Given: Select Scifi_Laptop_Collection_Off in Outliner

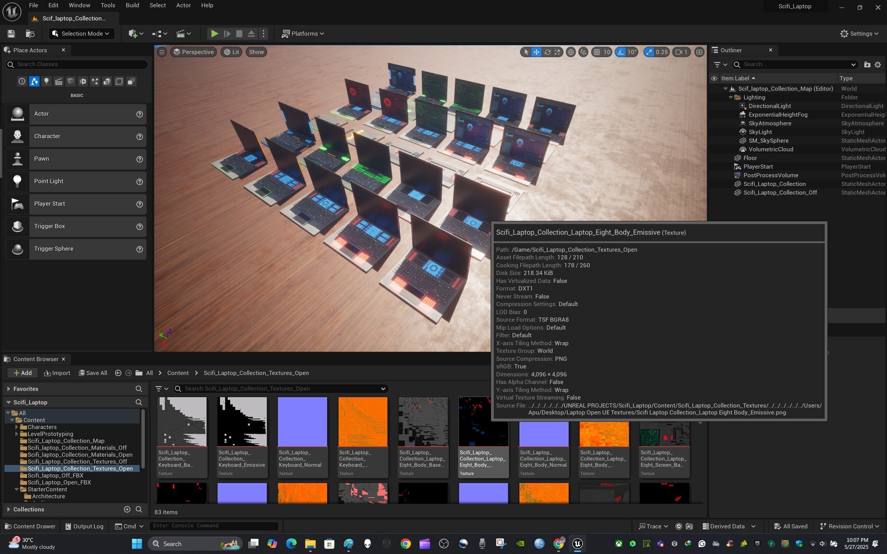Looking at the screenshot, I should [x=780, y=193].
